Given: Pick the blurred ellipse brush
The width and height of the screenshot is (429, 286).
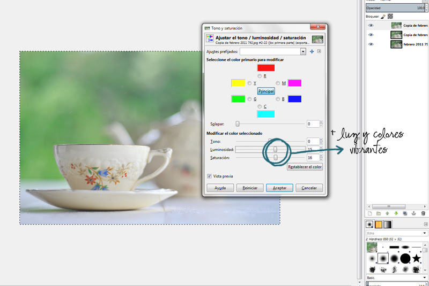Looking at the screenshot, I should [x=405, y=248].
